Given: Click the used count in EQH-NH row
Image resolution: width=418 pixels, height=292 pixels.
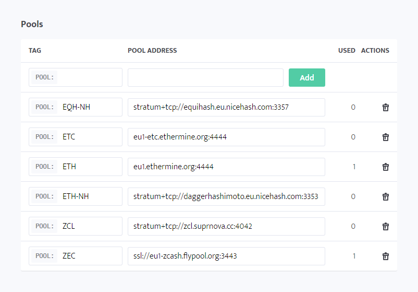Looking at the screenshot, I should click(x=353, y=107).
